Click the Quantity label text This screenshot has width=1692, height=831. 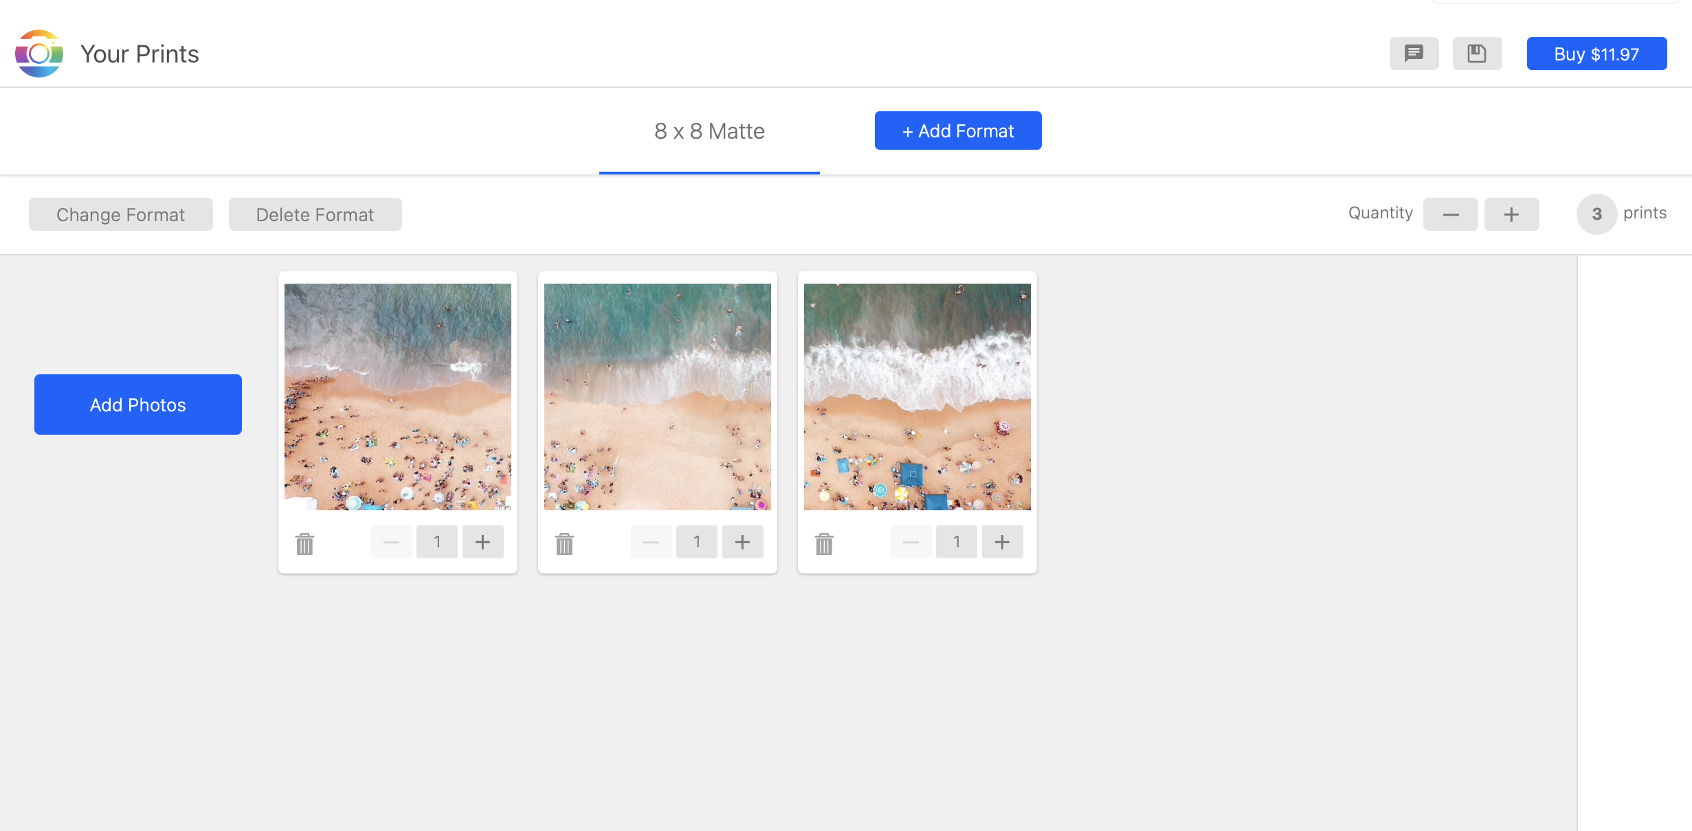coord(1381,213)
